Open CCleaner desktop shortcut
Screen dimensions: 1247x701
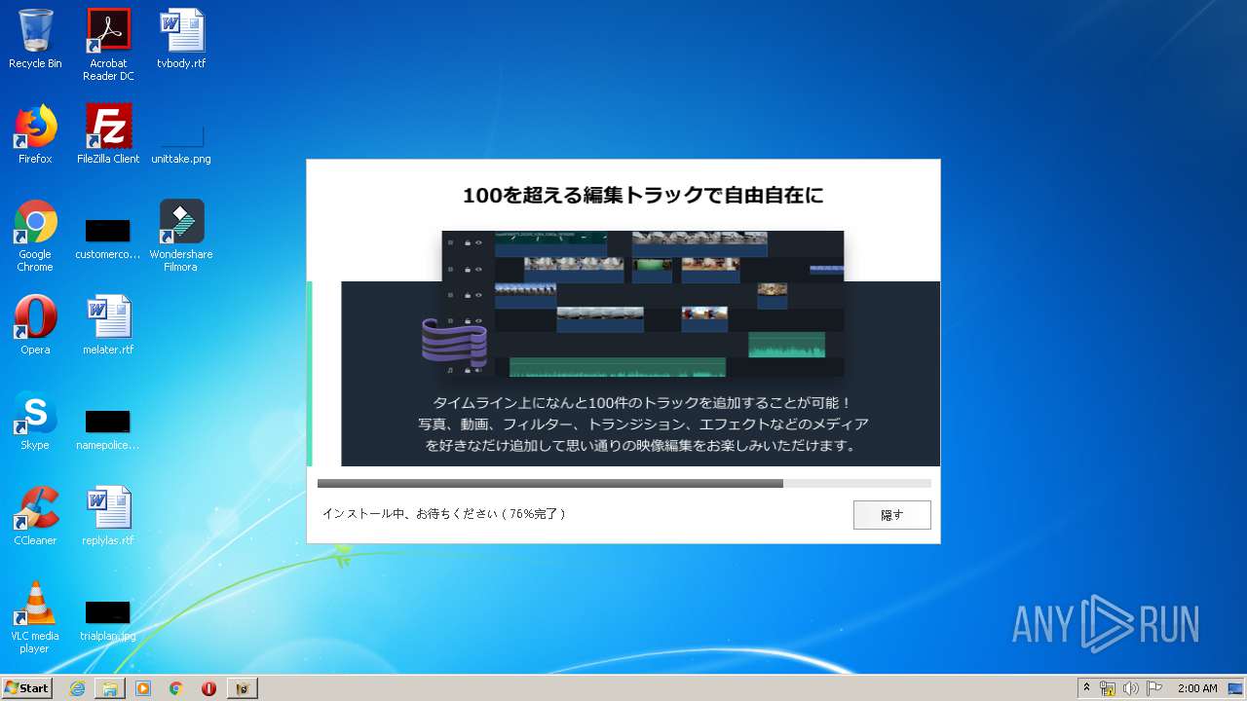[35, 516]
